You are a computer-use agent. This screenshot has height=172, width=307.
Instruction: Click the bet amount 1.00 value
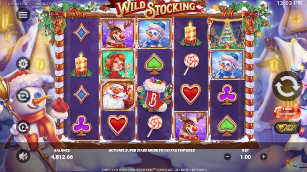pos(246,157)
